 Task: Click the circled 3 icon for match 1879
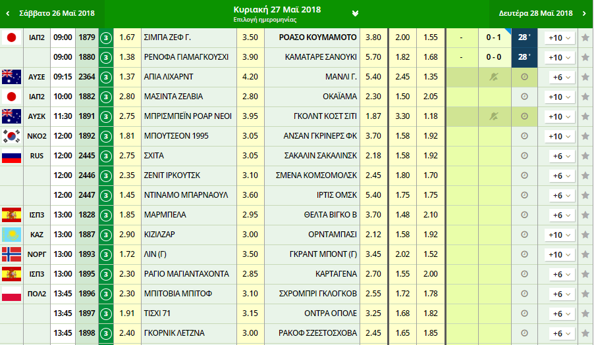tap(105, 38)
